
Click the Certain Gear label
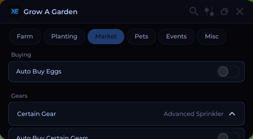(37, 114)
